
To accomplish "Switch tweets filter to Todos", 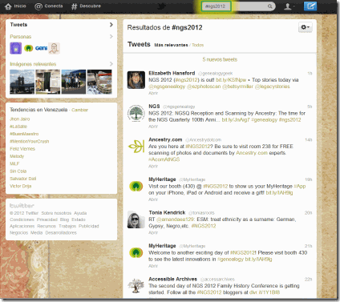I will (198, 45).
